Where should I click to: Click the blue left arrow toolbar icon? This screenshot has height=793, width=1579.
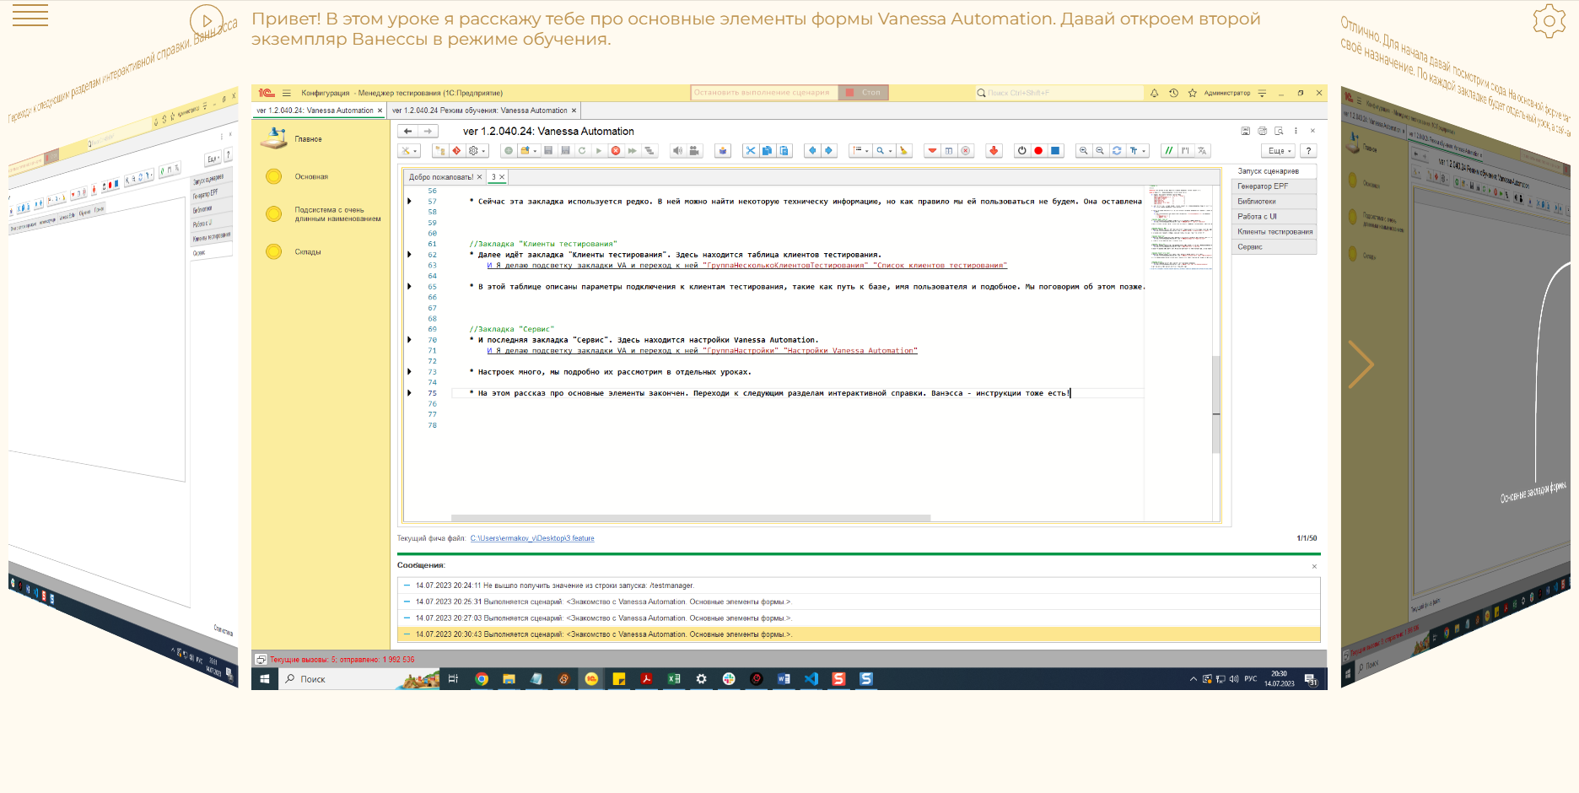(812, 151)
